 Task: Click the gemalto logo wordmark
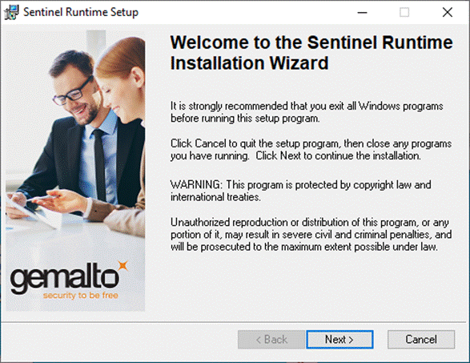coord(64,277)
